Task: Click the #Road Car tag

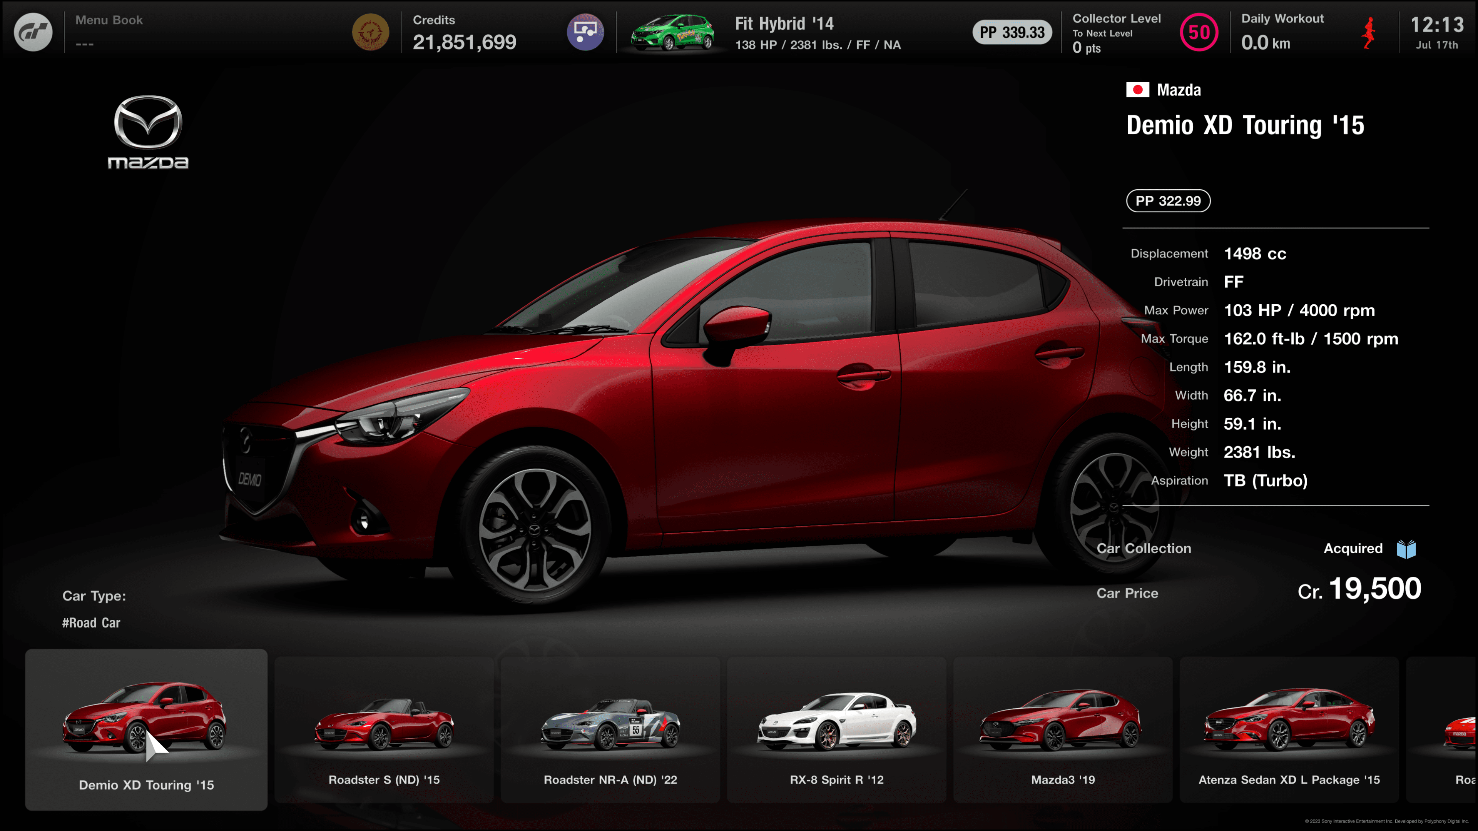Action: pyautogui.click(x=91, y=623)
